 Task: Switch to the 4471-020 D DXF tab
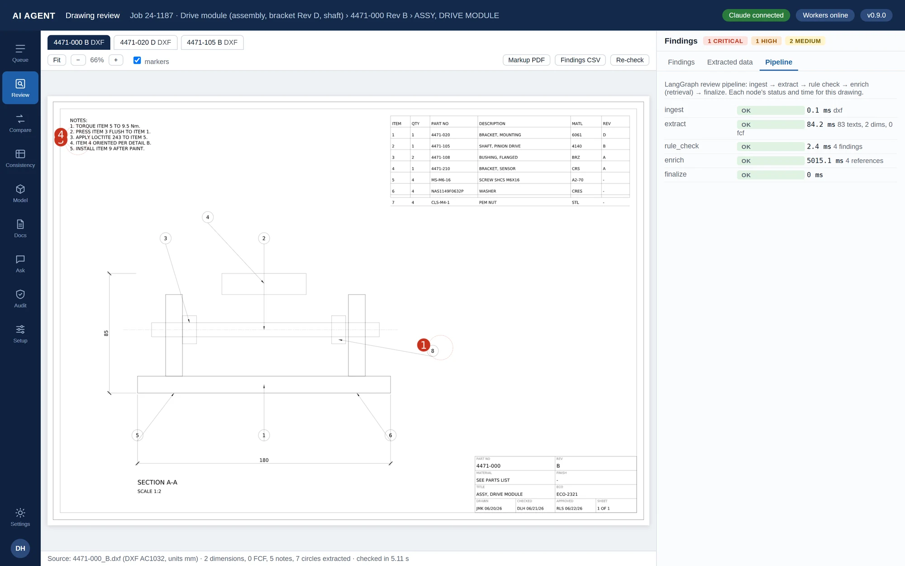click(x=145, y=42)
